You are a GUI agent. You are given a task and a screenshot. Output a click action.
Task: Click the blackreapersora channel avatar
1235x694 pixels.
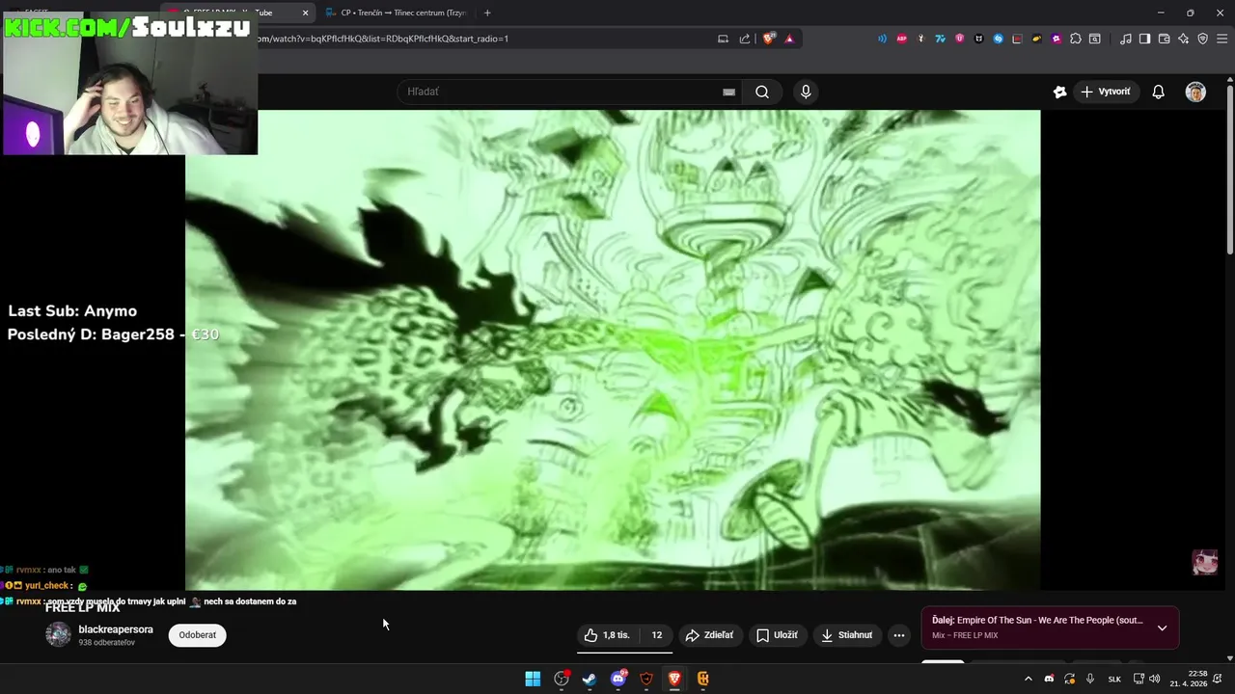pos(59,634)
